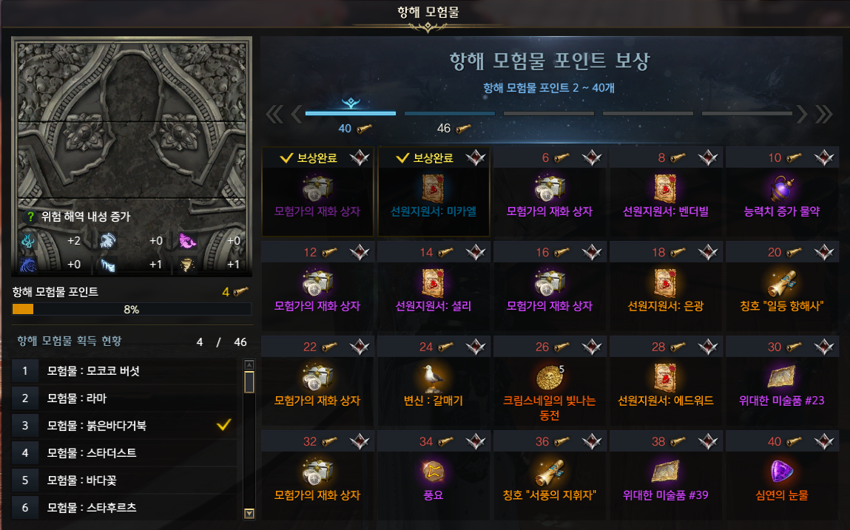Click the 항해 모험물 포인트 progress bar
This screenshot has width=850, height=530.
[x=132, y=309]
